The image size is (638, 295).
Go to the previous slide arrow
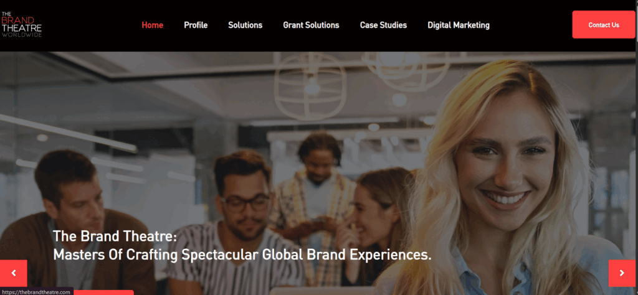(x=14, y=273)
